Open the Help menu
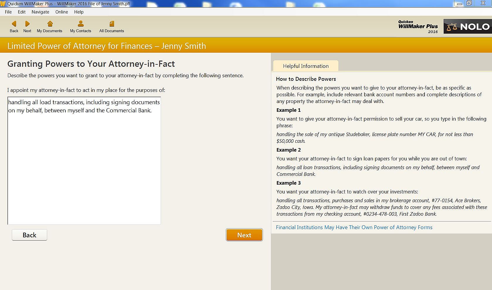Viewport: 492px width, 290px height. coord(79,12)
